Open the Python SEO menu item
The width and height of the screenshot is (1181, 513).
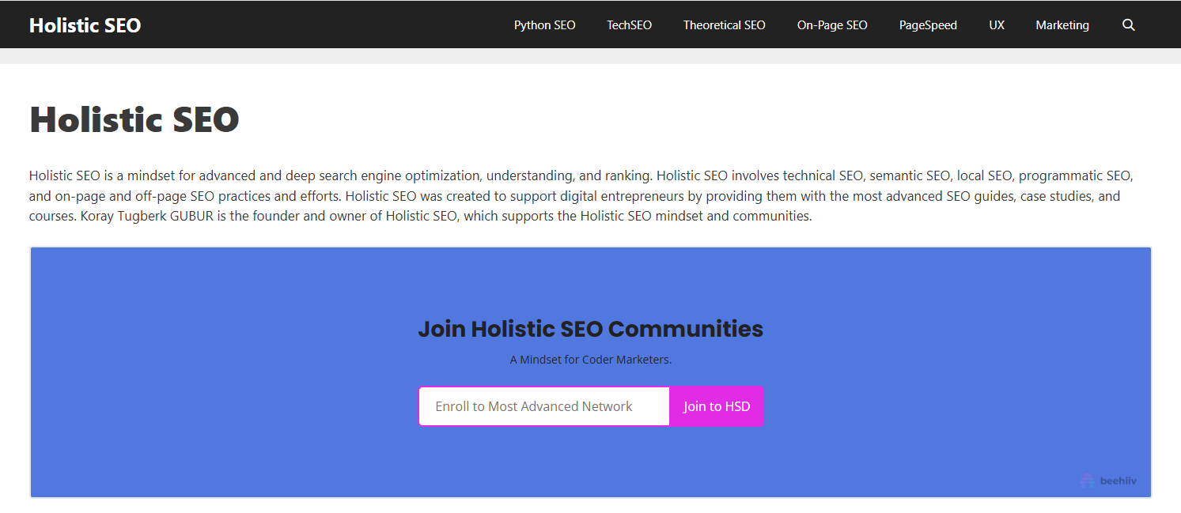click(x=544, y=25)
